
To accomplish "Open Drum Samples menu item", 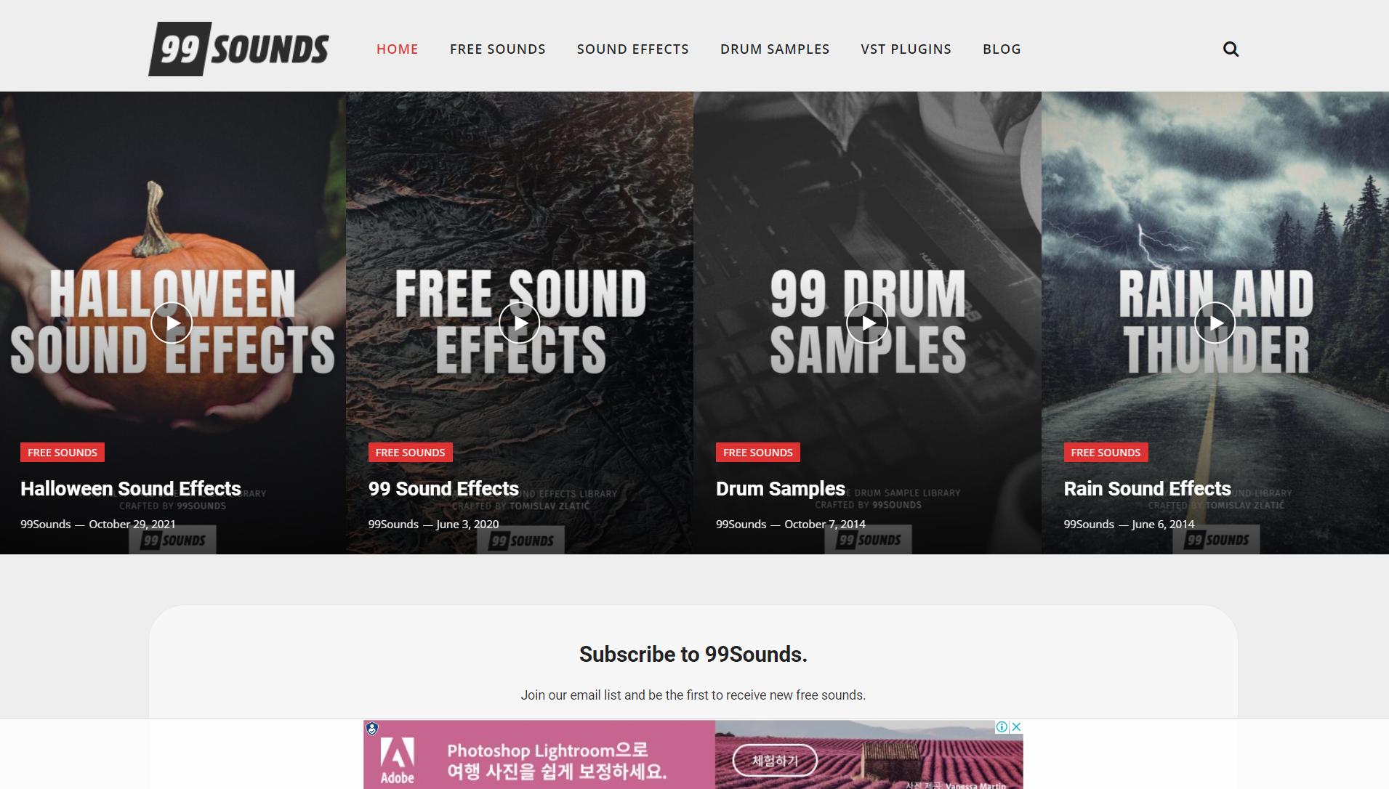I will pyautogui.click(x=775, y=49).
